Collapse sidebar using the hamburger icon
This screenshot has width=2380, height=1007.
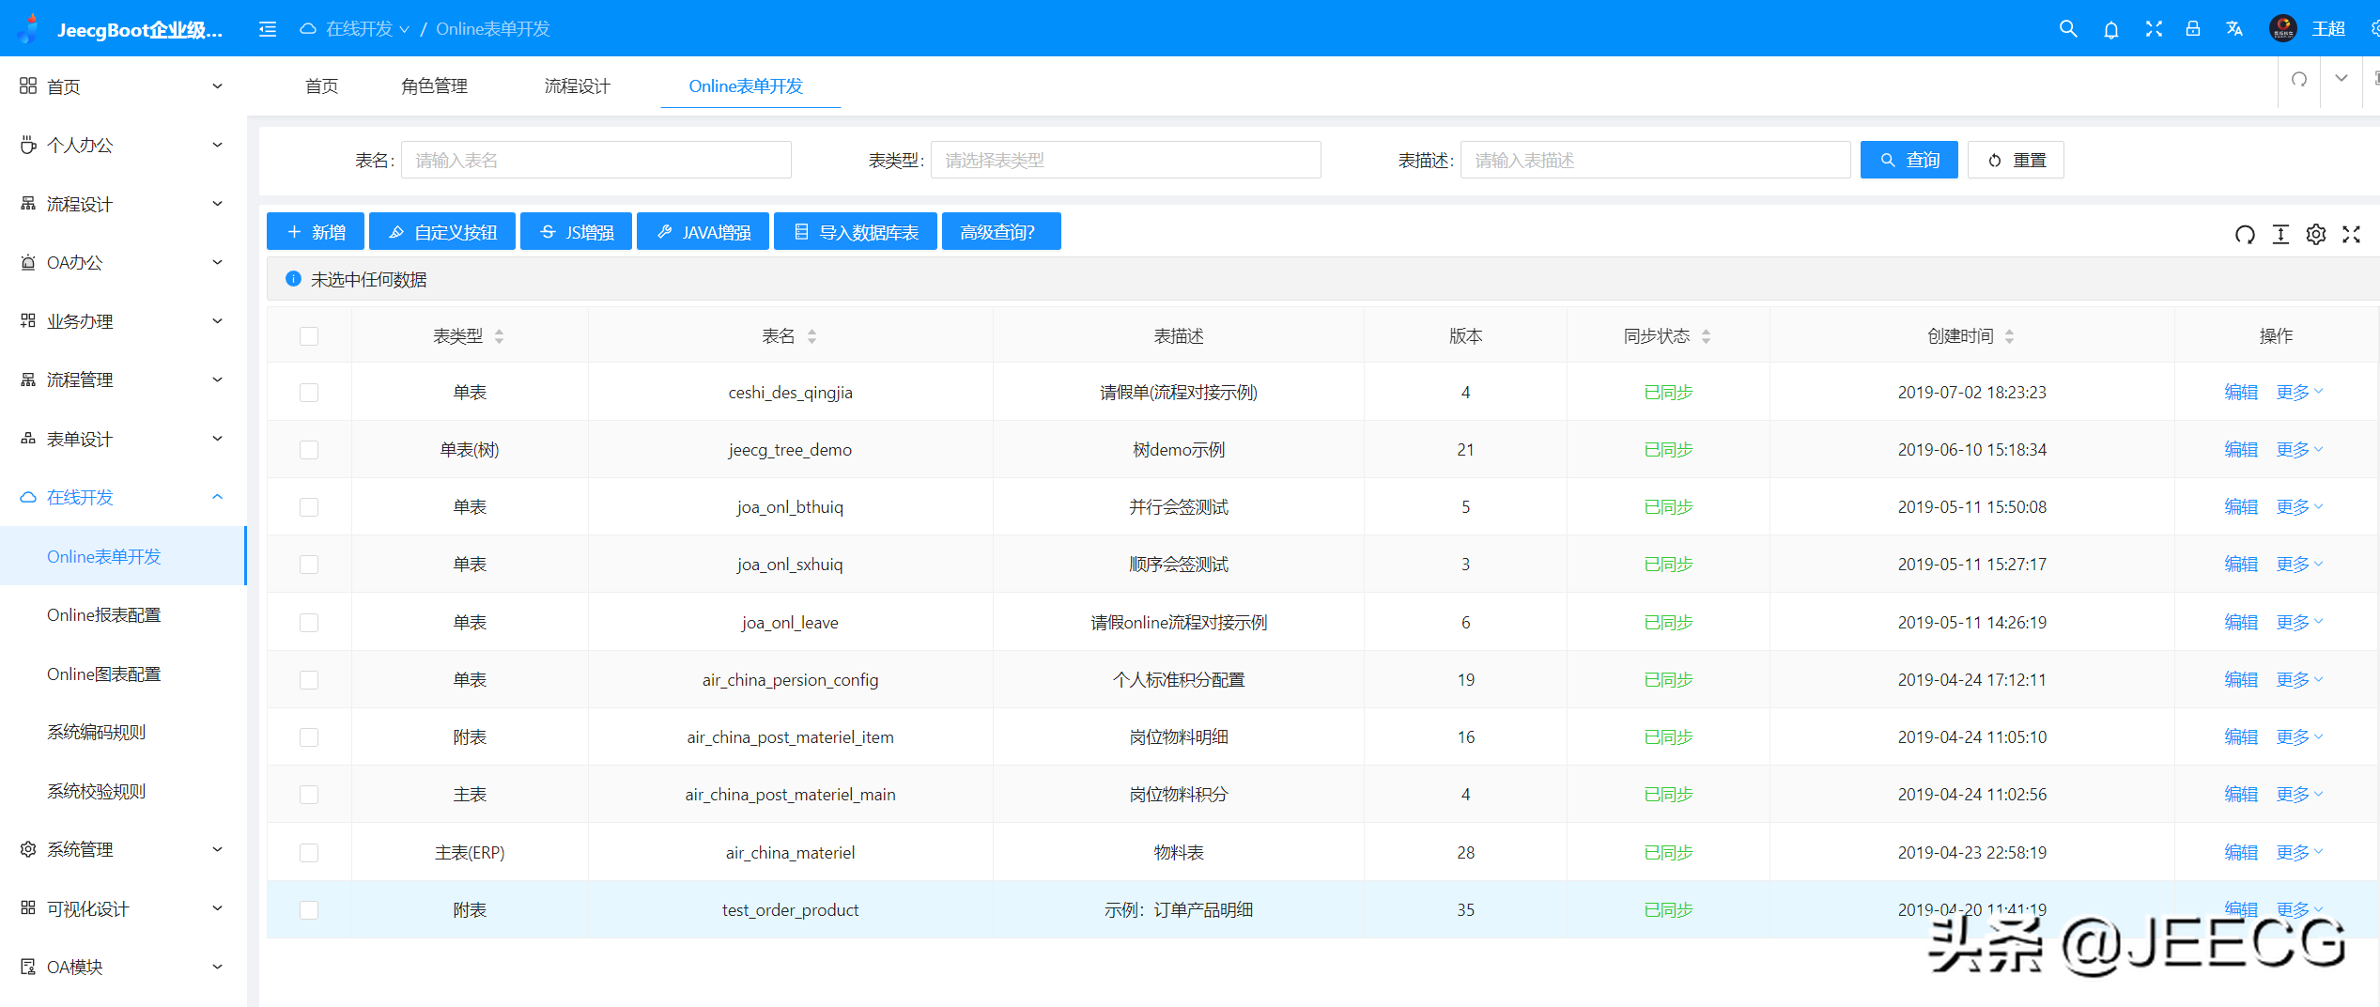[x=267, y=28]
